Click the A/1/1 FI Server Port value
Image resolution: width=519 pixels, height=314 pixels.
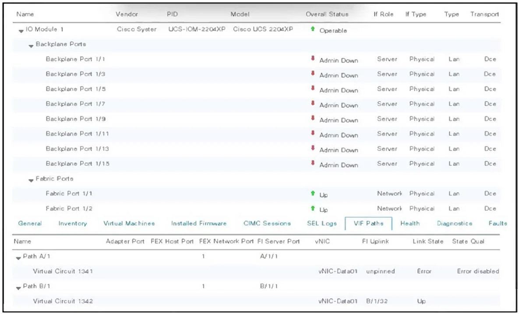pyautogui.click(x=269, y=256)
